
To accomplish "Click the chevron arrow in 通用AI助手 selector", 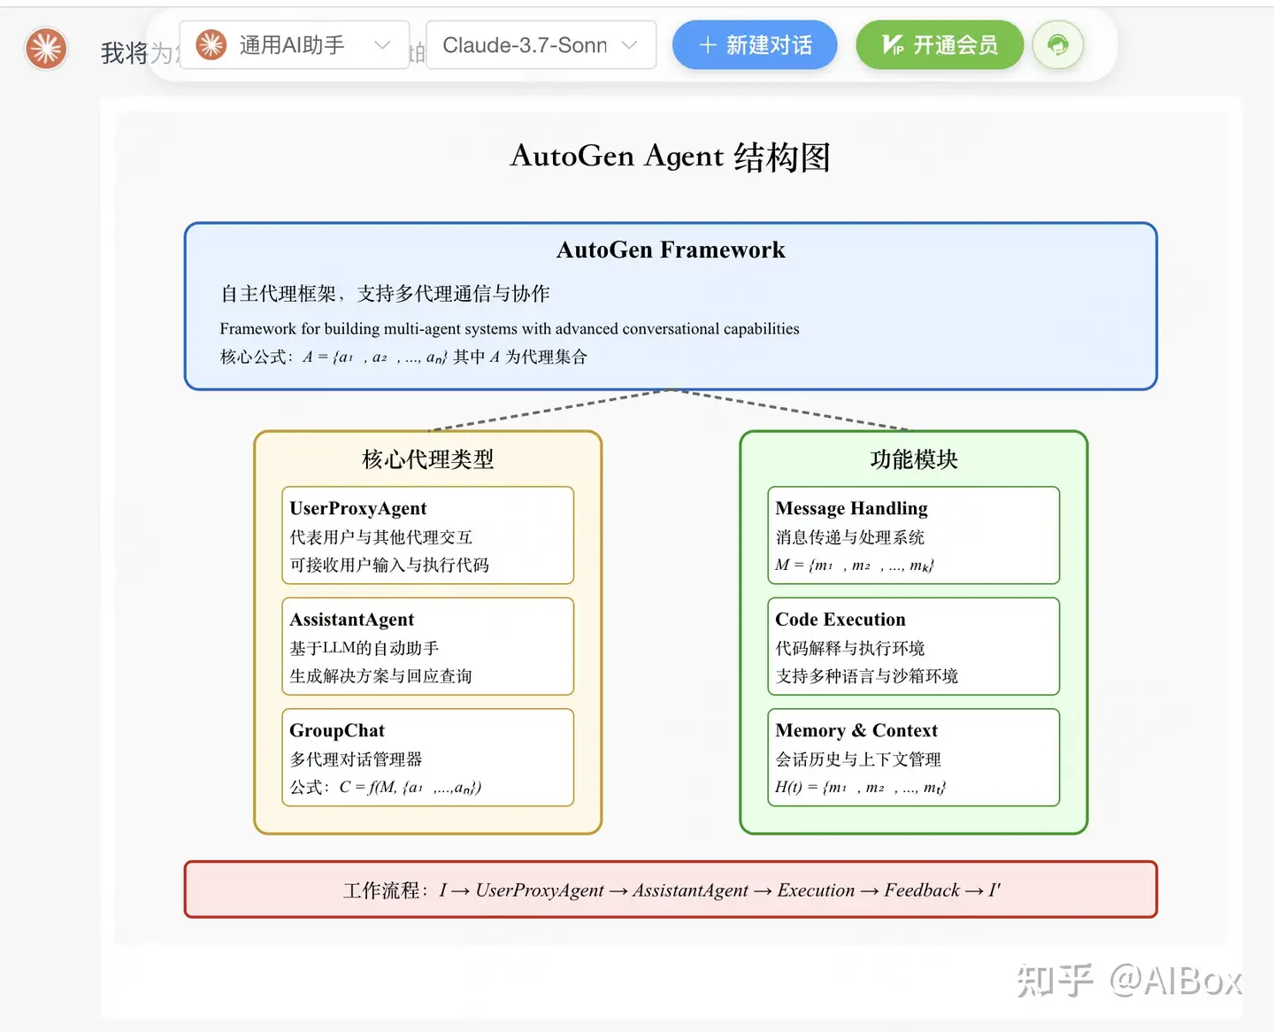I will click(x=382, y=45).
